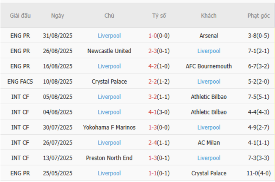This screenshot has height=182, width=275.
Task: Click the Giải đấu column header
Action: click(x=20, y=16)
